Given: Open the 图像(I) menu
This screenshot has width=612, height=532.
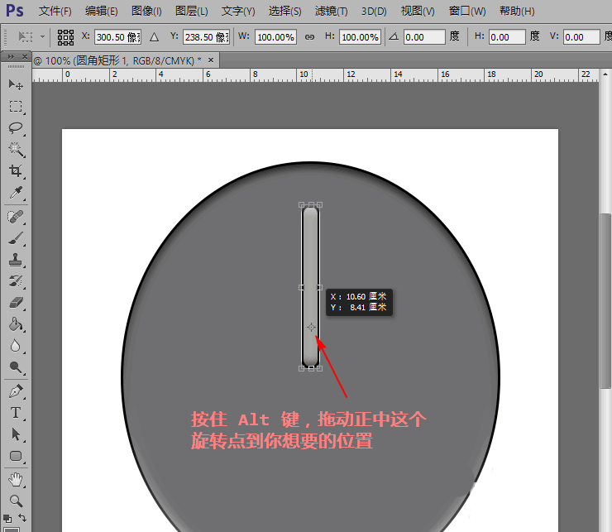Looking at the screenshot, I should click(x=146, y=11).
